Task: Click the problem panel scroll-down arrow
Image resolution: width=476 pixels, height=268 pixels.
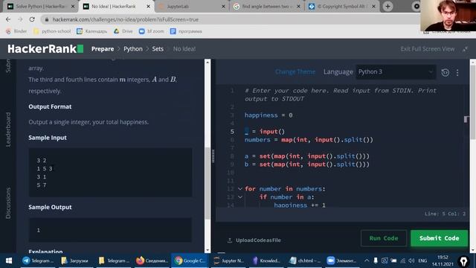Action: 208,250
